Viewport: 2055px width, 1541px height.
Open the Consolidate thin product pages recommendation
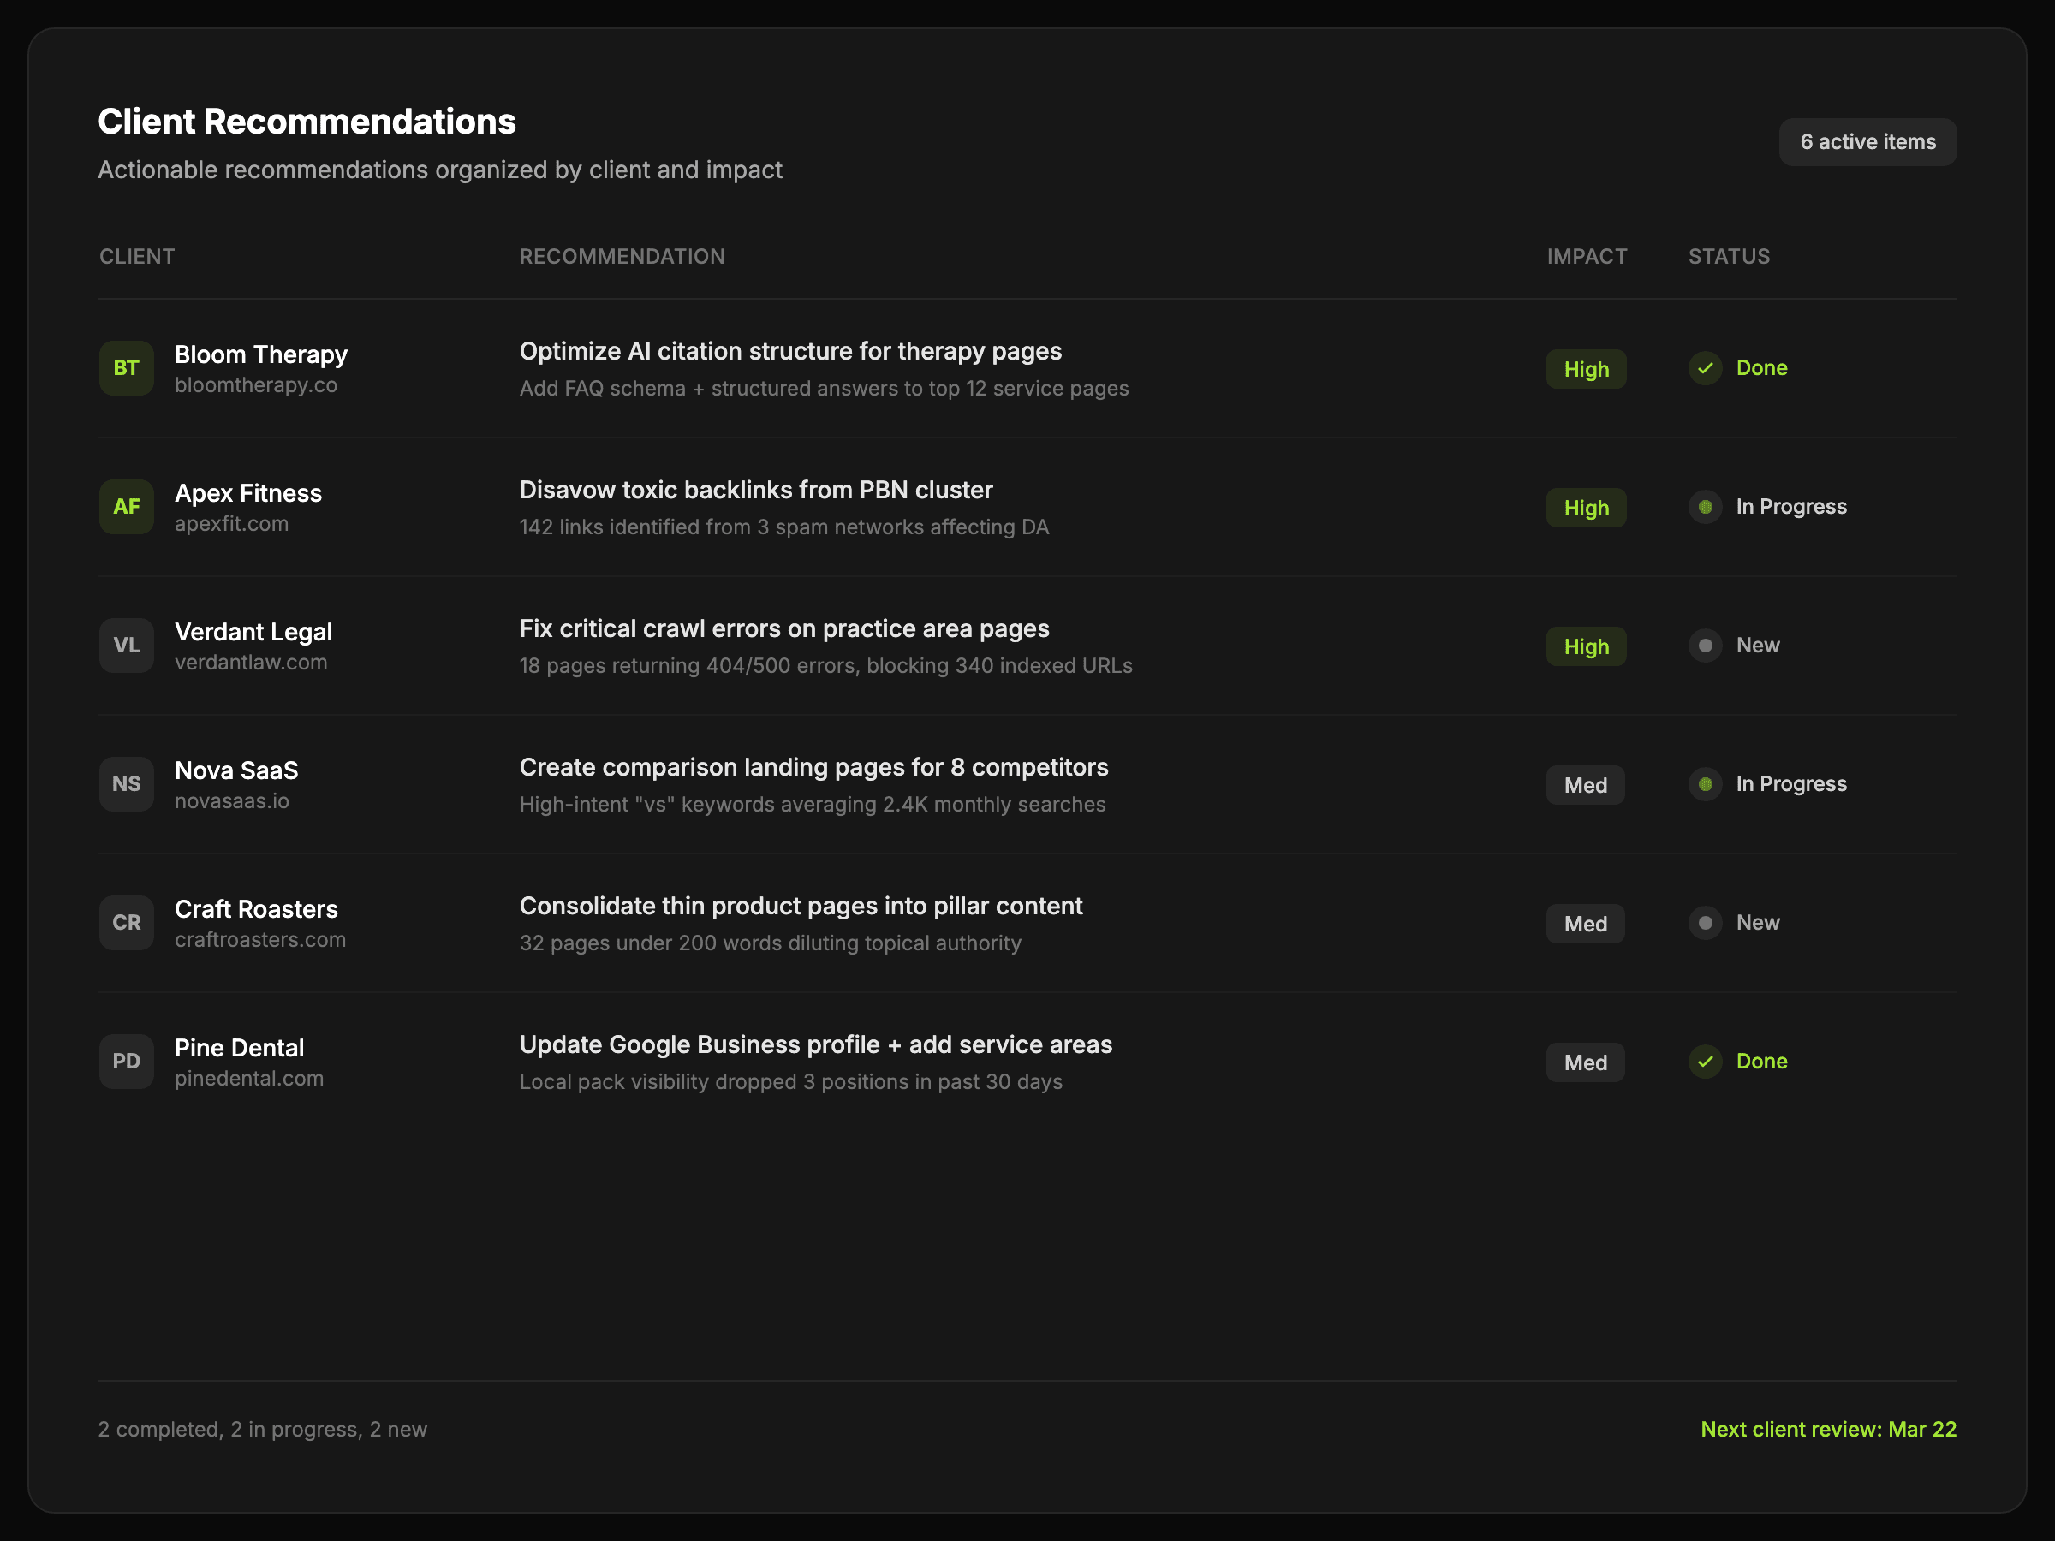tap(800, 907)
